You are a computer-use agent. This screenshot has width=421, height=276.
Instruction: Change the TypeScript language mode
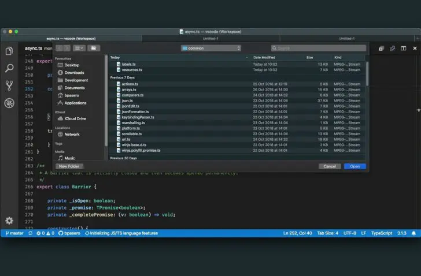click(382, 233)
